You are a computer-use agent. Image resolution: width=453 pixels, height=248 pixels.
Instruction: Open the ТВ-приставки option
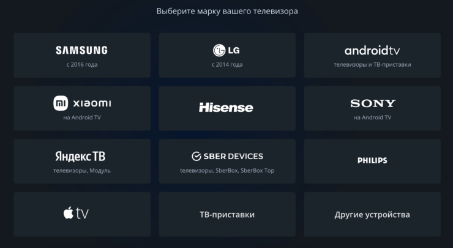227,214
